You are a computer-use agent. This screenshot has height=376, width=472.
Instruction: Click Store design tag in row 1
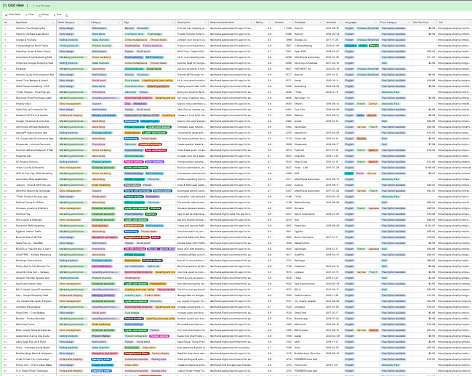click(66, 28)
